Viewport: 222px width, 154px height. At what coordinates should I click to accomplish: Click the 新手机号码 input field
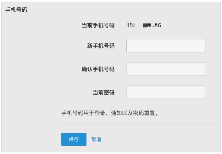point(166,46)
